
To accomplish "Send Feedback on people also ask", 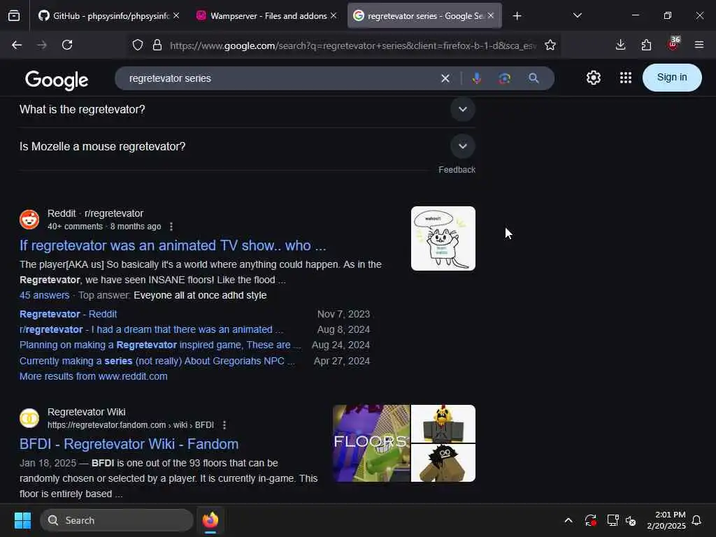I will 457,170.
